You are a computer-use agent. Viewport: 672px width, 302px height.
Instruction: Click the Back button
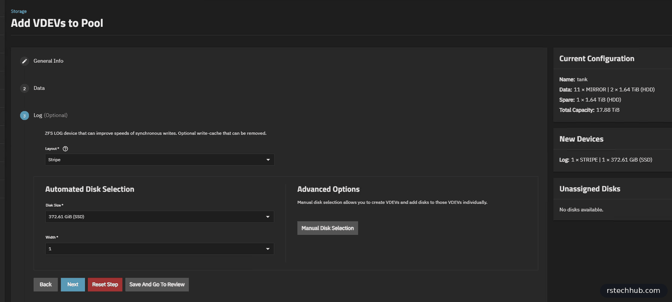click(46, 284)
